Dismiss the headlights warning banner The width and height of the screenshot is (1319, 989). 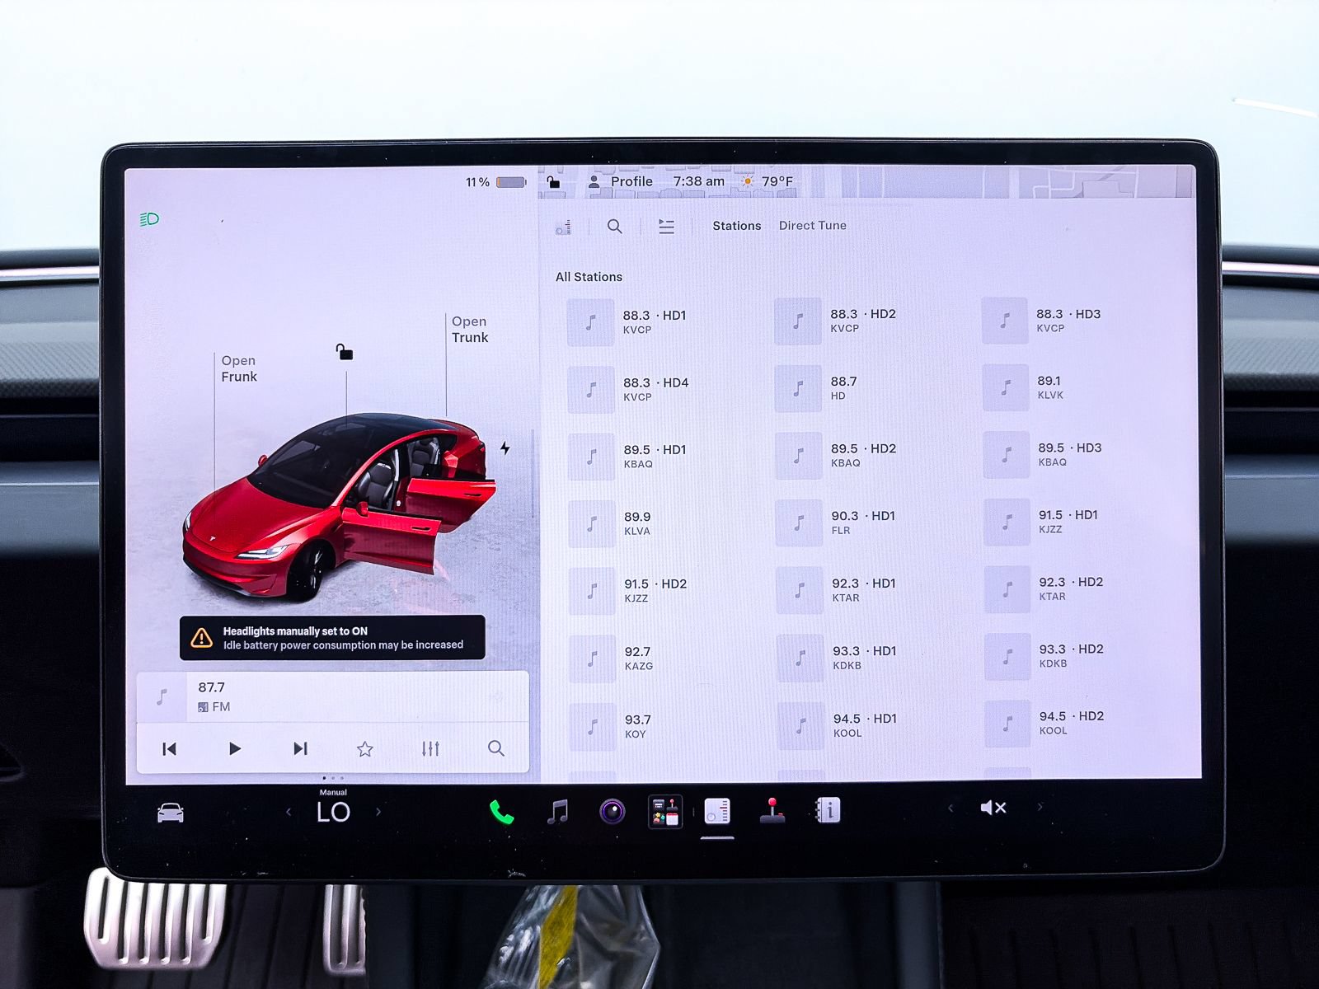point(332,638)
